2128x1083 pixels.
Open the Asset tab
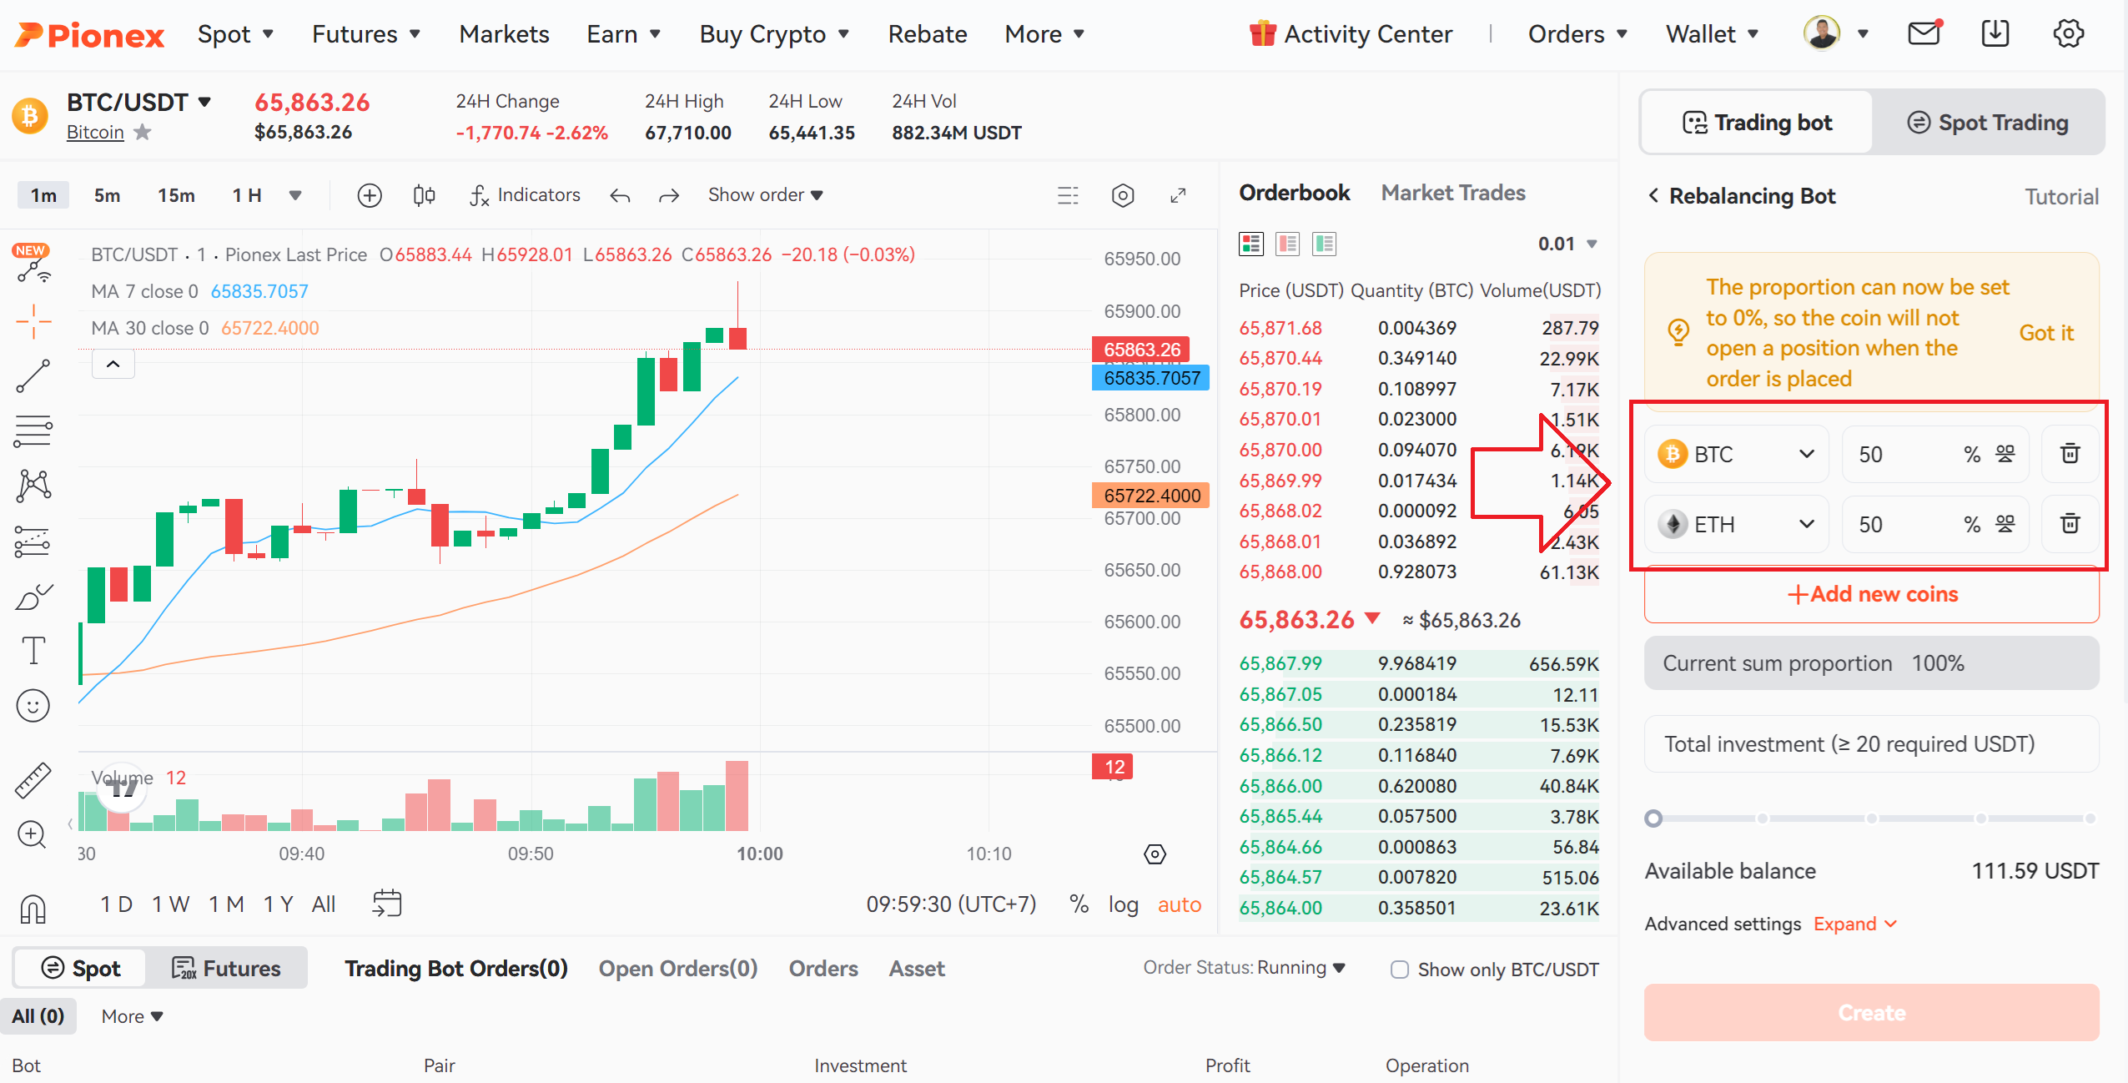tap(917, 969)
